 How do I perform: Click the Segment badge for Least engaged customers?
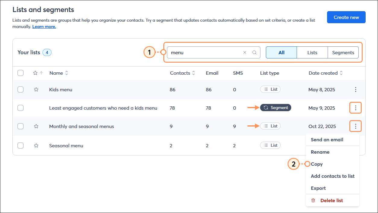pos(276,108)
